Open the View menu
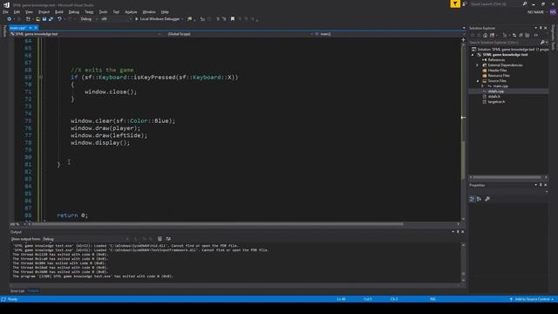Screen dimensions: 558x314 point(29,12)
